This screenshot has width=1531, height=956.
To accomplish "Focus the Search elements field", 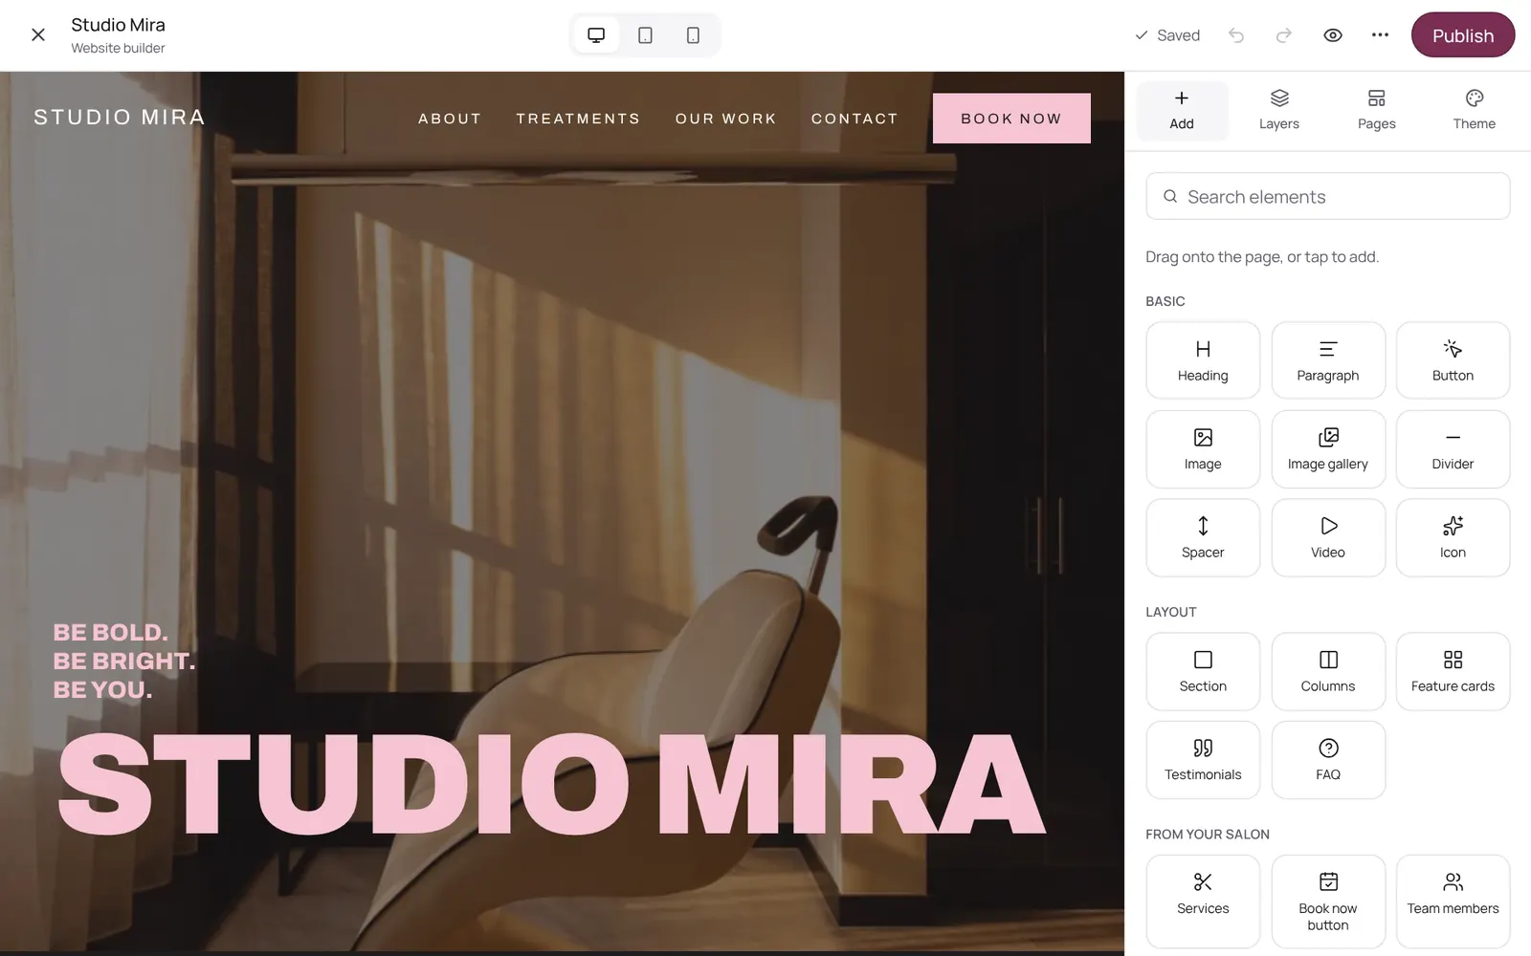I will tap(1328, 196).
